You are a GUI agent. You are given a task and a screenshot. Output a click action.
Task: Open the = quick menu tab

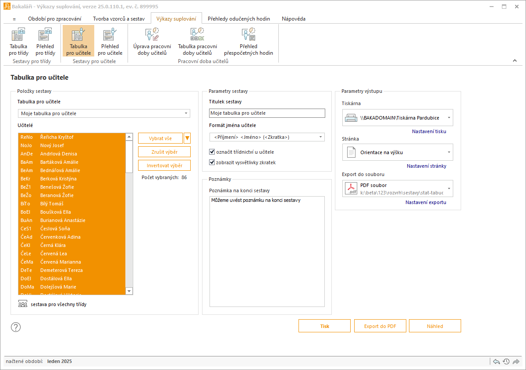[14, 19]
